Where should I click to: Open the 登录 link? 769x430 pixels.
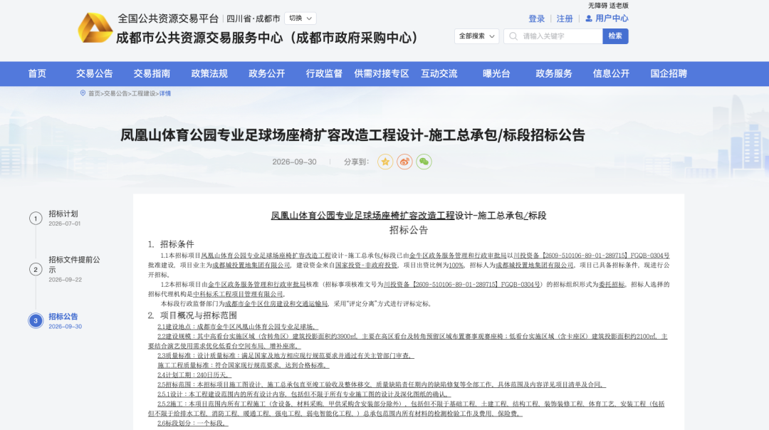click(x=536, y=19)
